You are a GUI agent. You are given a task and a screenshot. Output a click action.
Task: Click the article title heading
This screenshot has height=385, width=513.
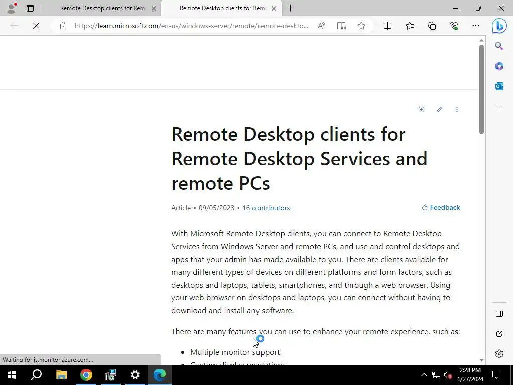point(300,158)
